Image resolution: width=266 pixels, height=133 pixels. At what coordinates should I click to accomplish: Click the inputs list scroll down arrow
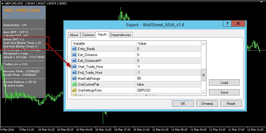[x=203, y=92]
